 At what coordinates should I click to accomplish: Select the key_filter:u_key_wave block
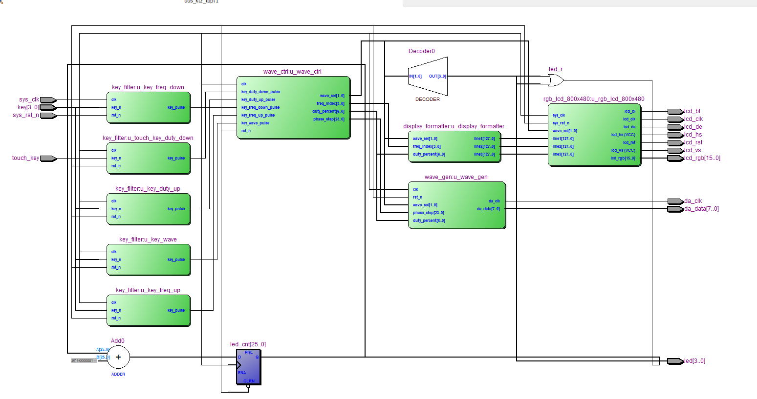[149, 259]
